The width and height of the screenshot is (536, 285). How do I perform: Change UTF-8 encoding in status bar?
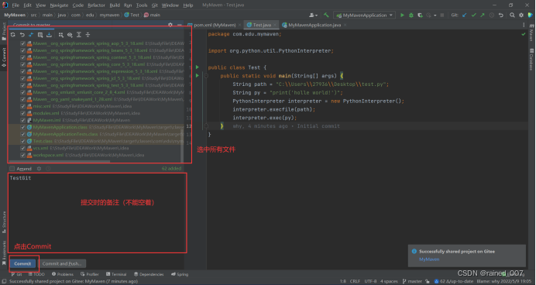[370, 281]
